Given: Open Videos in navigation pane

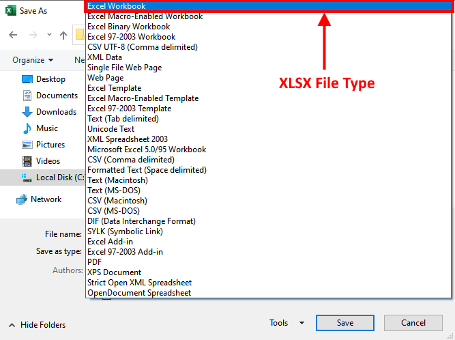Looking at the screenshot, I should [48, 161].
